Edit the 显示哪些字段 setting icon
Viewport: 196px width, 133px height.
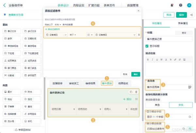(x=190, y=117)
